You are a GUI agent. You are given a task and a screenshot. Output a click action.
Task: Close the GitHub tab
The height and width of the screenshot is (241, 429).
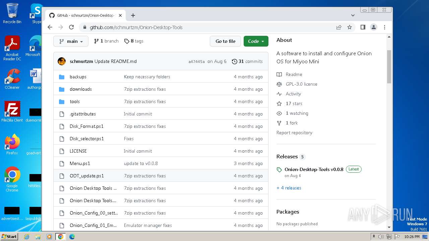click(120, 15)
